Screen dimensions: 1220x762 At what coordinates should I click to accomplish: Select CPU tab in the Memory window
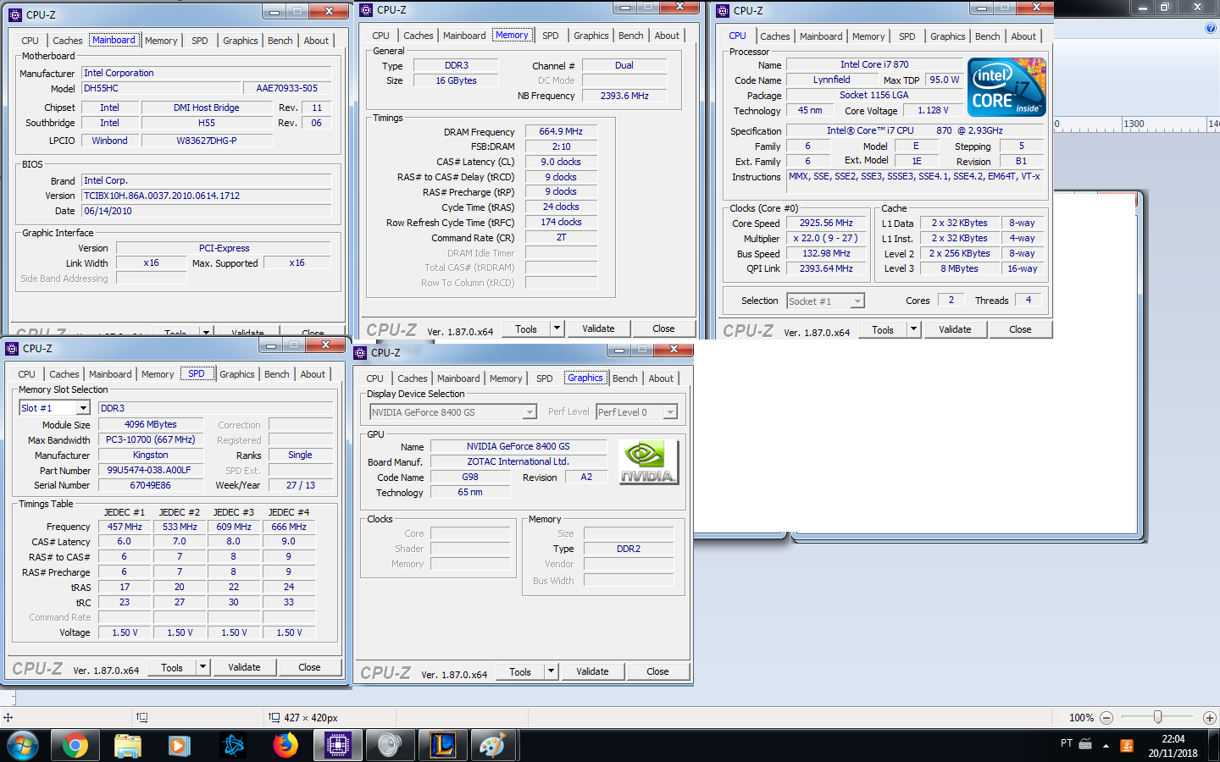click(380, 36)
